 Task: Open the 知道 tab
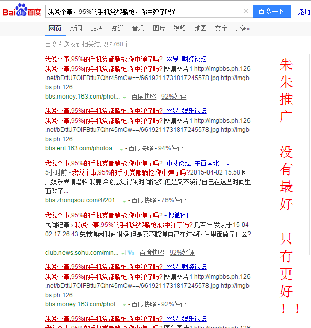pyautogui.click(x=118, y=28)
